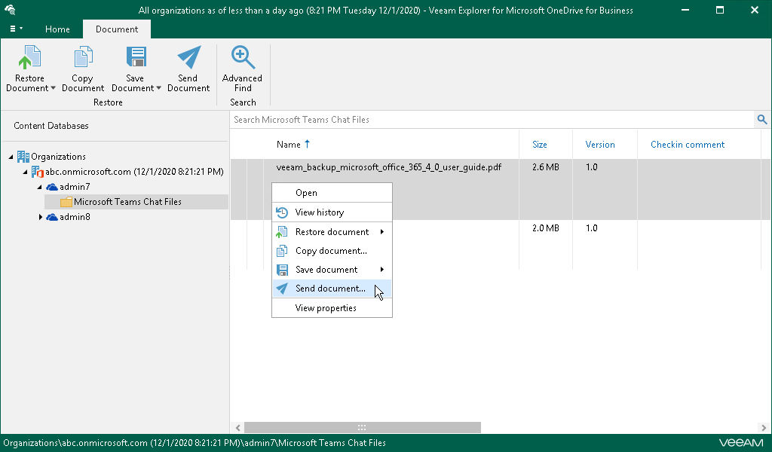Click the abc.onmicrosoft.com office icon
Screen dimensions: 772x452
pos(38,172)
